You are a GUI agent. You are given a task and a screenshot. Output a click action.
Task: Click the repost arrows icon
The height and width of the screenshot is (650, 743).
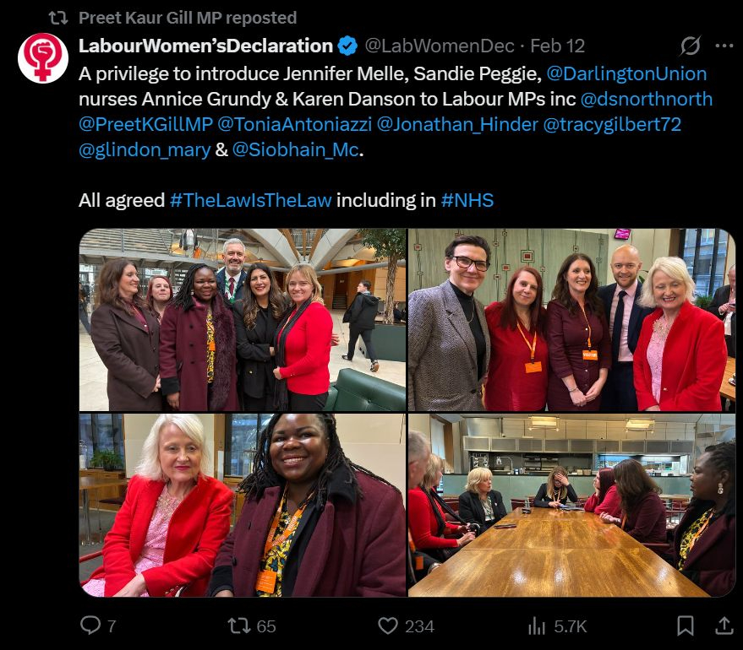tap(239, 626)
